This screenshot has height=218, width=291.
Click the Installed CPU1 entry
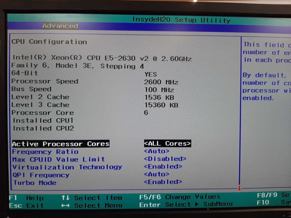coord(43,121)
